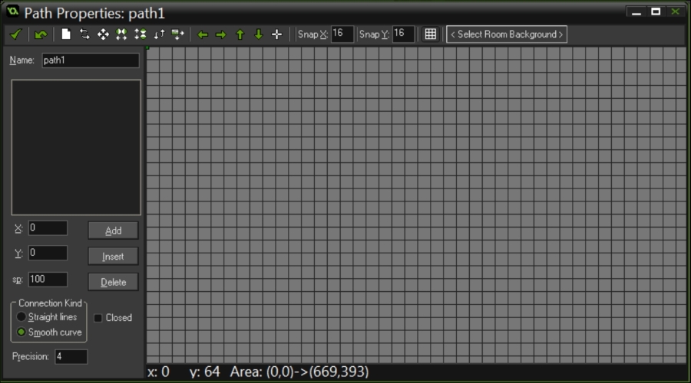Toggle the grid display icon
The height and width of the screenshot is (383, 691).
click(431, 34)
